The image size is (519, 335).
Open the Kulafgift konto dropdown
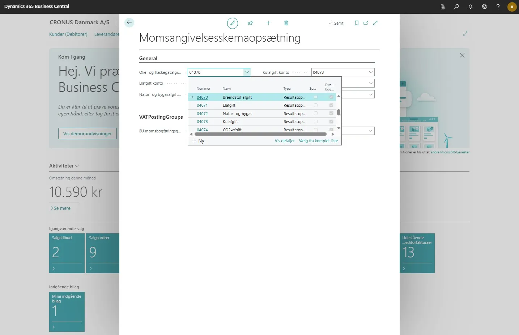click(x=371, y=72)
